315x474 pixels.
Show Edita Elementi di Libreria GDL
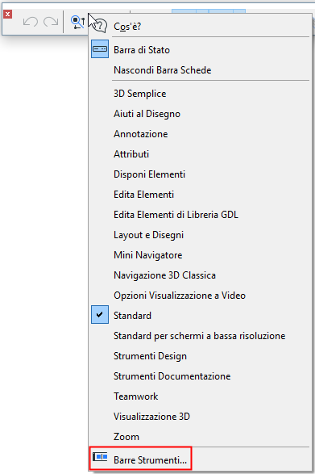pos(201,215)
